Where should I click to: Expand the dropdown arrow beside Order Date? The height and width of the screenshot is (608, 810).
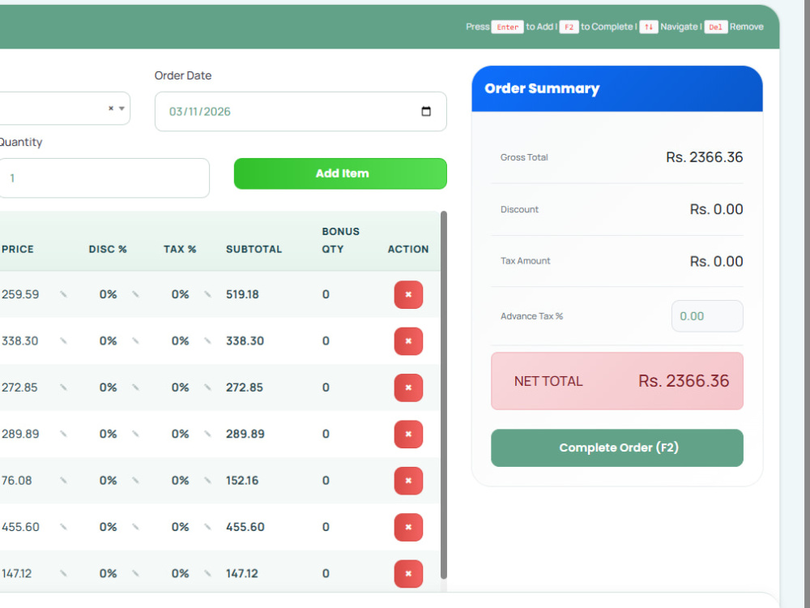122,108
